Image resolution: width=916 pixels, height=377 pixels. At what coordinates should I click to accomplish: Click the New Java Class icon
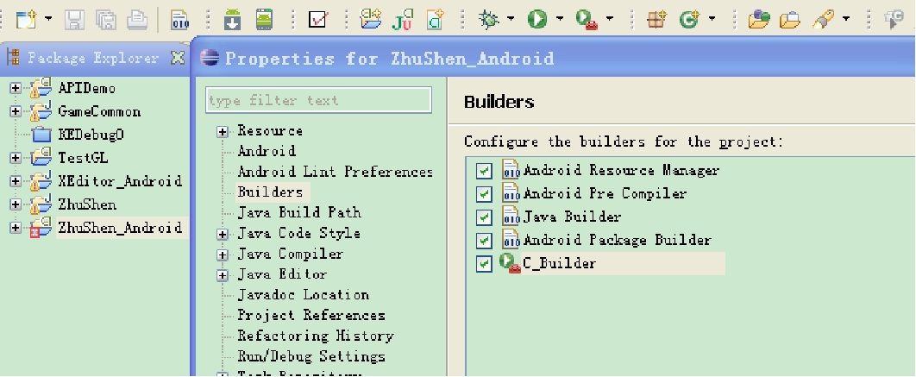click(x=689, y=21)
